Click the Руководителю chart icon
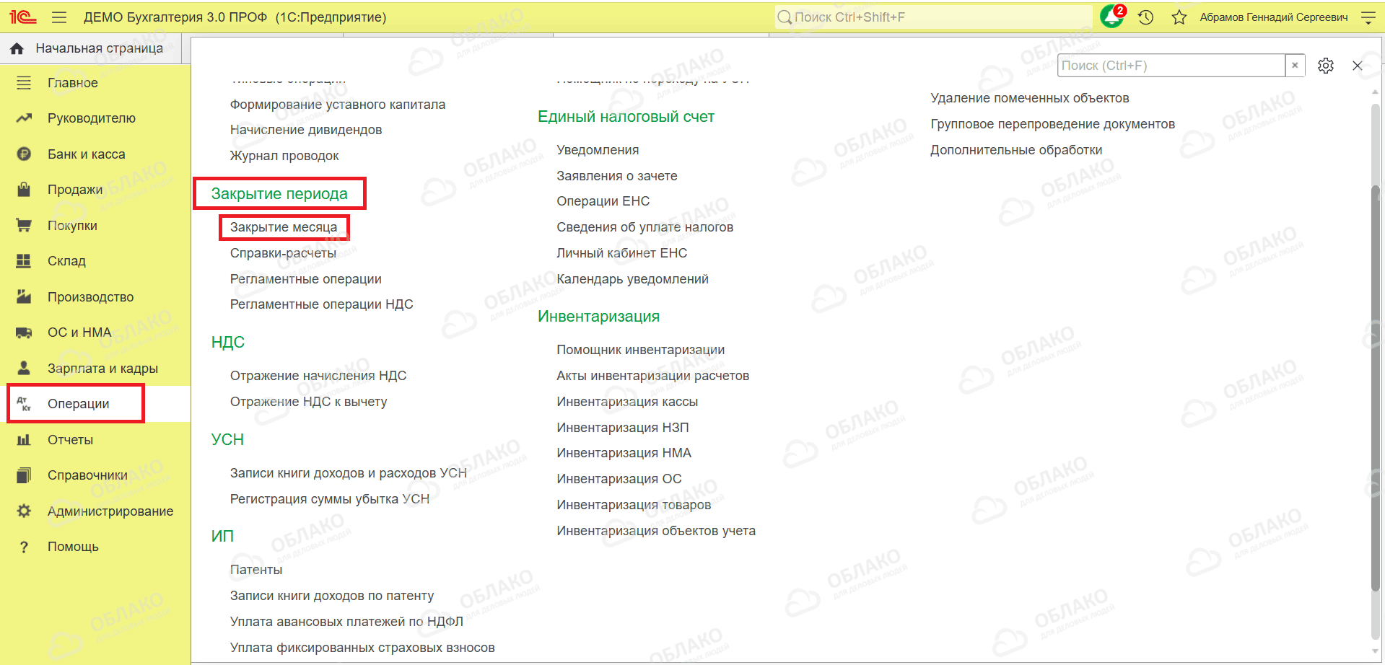Image resolution: width=1385 pixels, height=665 pixels. pyautogui.click(x=24, y=118)
